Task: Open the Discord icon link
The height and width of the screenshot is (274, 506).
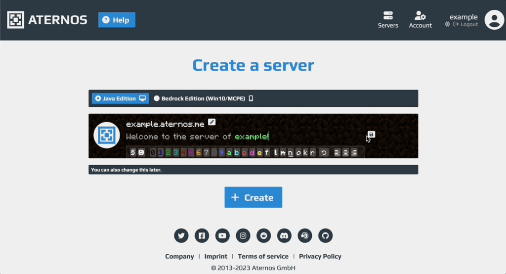Action: point(284,235)
